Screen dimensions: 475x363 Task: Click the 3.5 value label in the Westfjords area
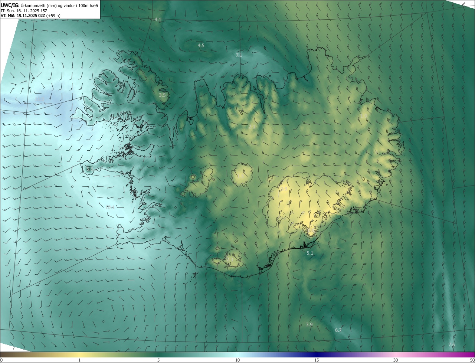pyautogui.click(x=162, y=95)
